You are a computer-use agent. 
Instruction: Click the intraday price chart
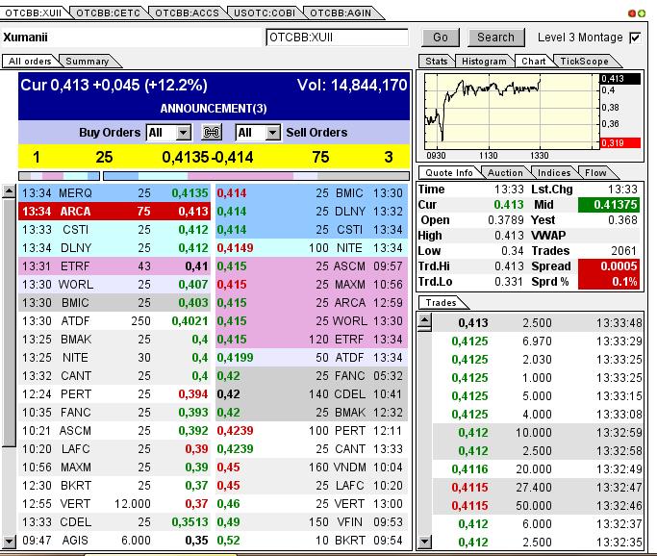tap(512, 111)
